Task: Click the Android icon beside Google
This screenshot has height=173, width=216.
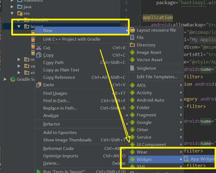Action: coord(132,122)
